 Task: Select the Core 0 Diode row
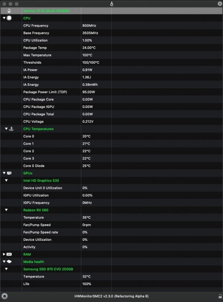pos(111,165)
